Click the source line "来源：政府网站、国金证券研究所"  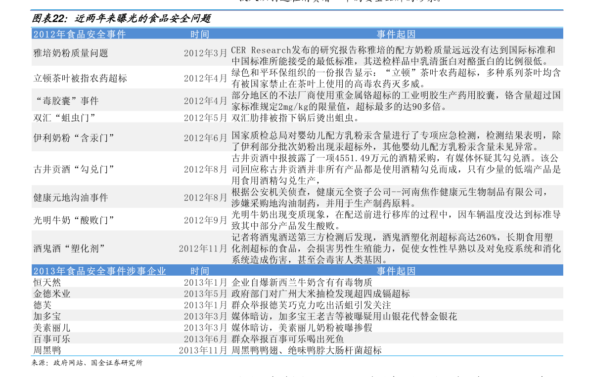point(87,363)
